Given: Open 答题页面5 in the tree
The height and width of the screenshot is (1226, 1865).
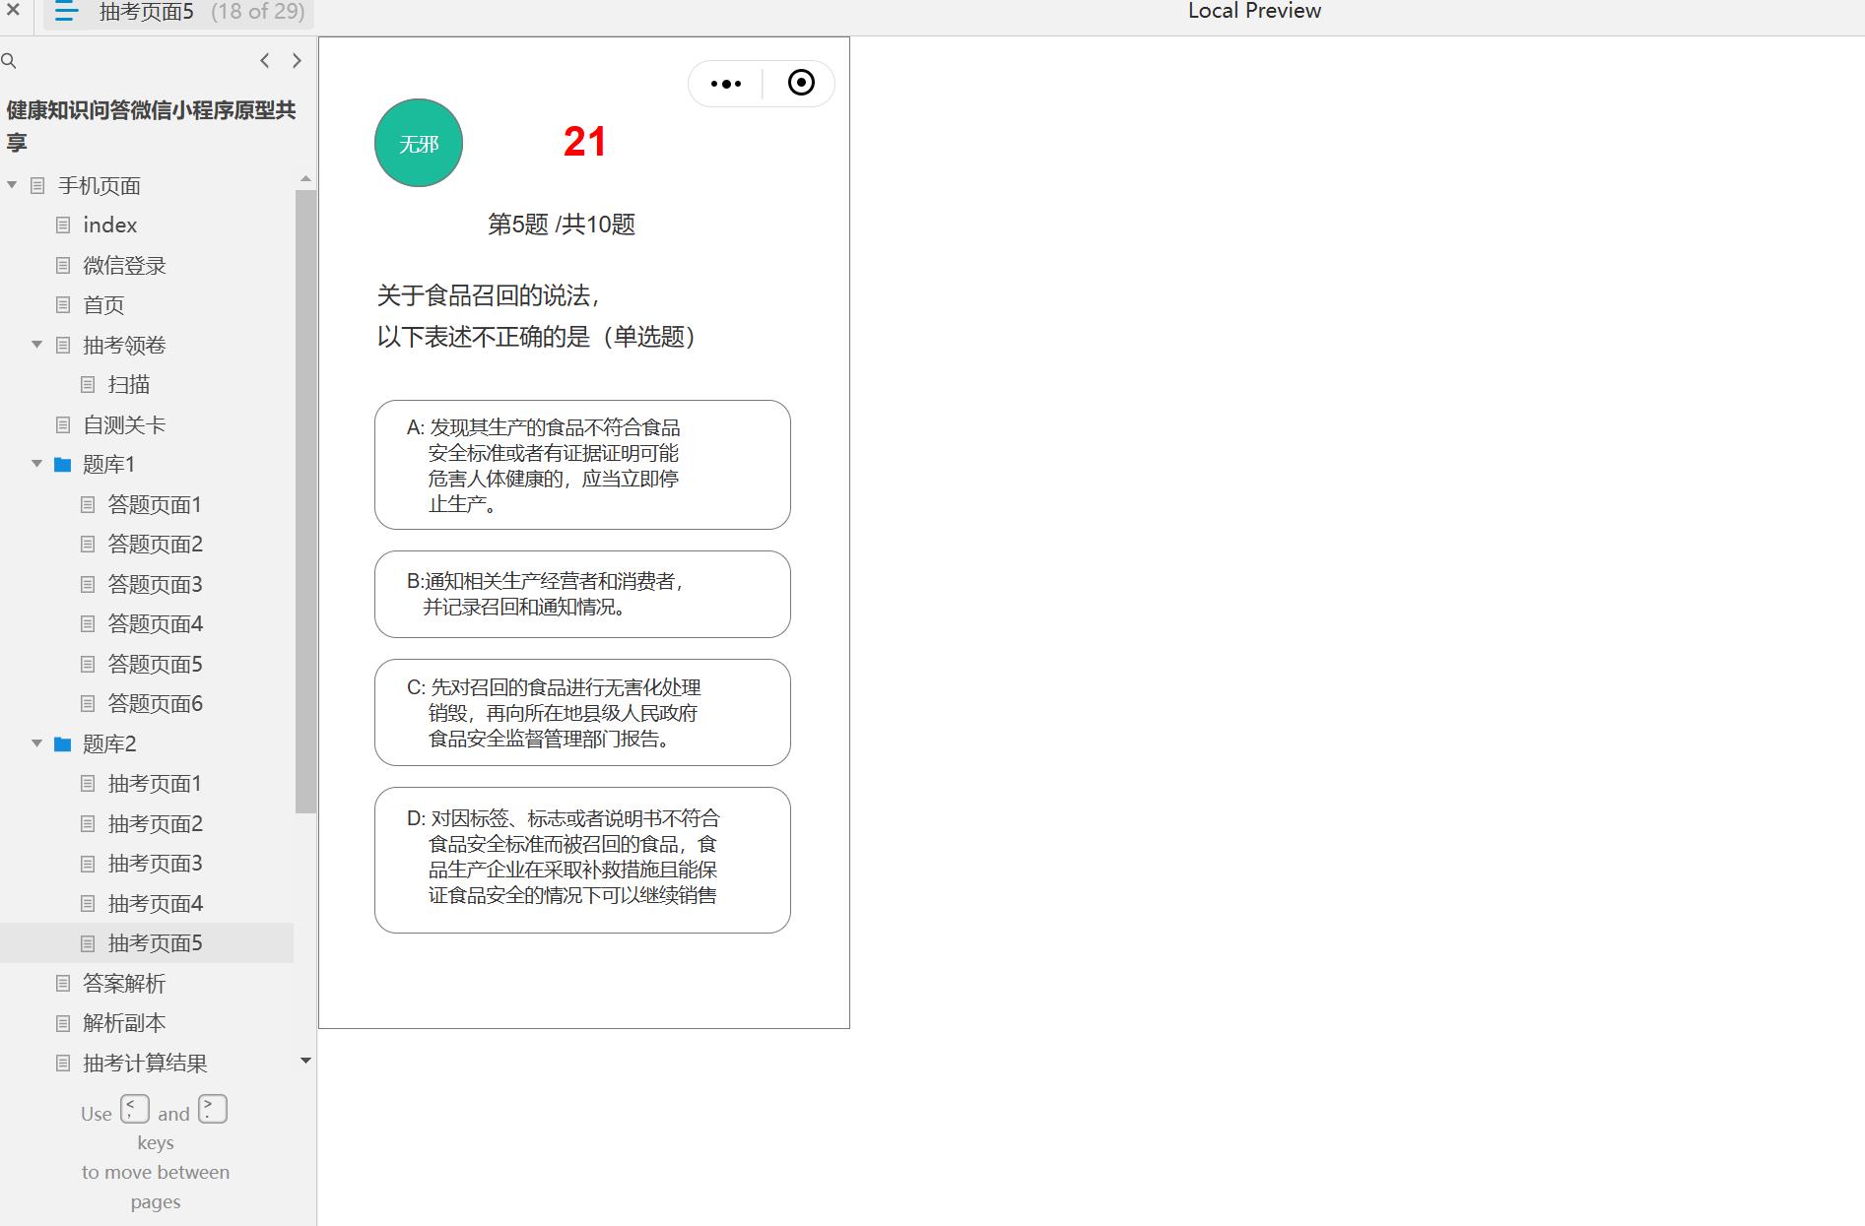Looking at the screenshot, I should (x=155, y=664).
